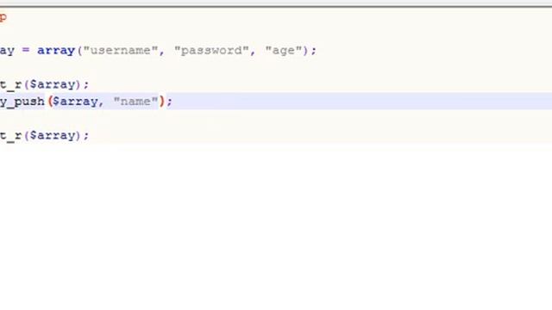Click $array in the last print_r call
This screenshot has height=310, width=552.
point(53,136)
